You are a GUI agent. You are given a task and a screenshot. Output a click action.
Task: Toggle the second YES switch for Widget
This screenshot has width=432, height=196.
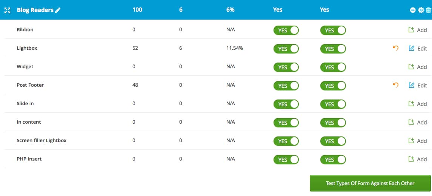coord(333,67)
